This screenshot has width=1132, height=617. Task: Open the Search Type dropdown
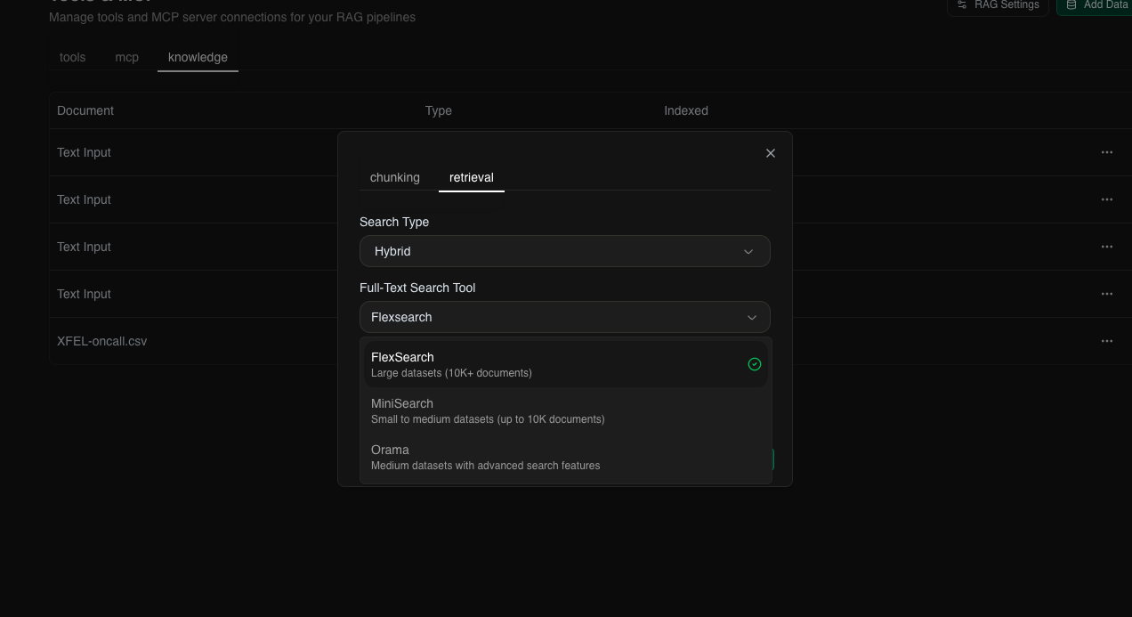(564, 251)
